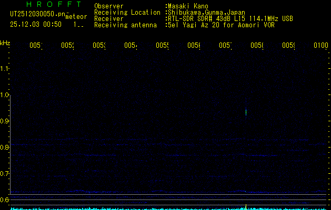Click the bright meteor echo streak in spectrogram

pos(246,112)
